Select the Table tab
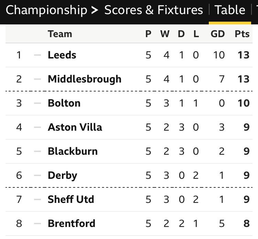 [x=230, y=10]
